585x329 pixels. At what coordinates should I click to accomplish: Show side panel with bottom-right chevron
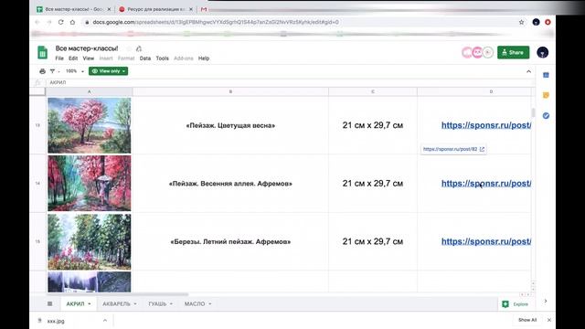(546, 301)
